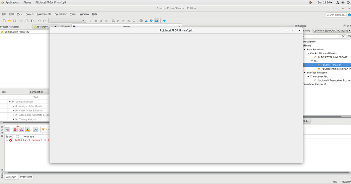Select PLL Reconfig Intel FPGA IP entry
The image size is (351, 184).
pos(336,69)
